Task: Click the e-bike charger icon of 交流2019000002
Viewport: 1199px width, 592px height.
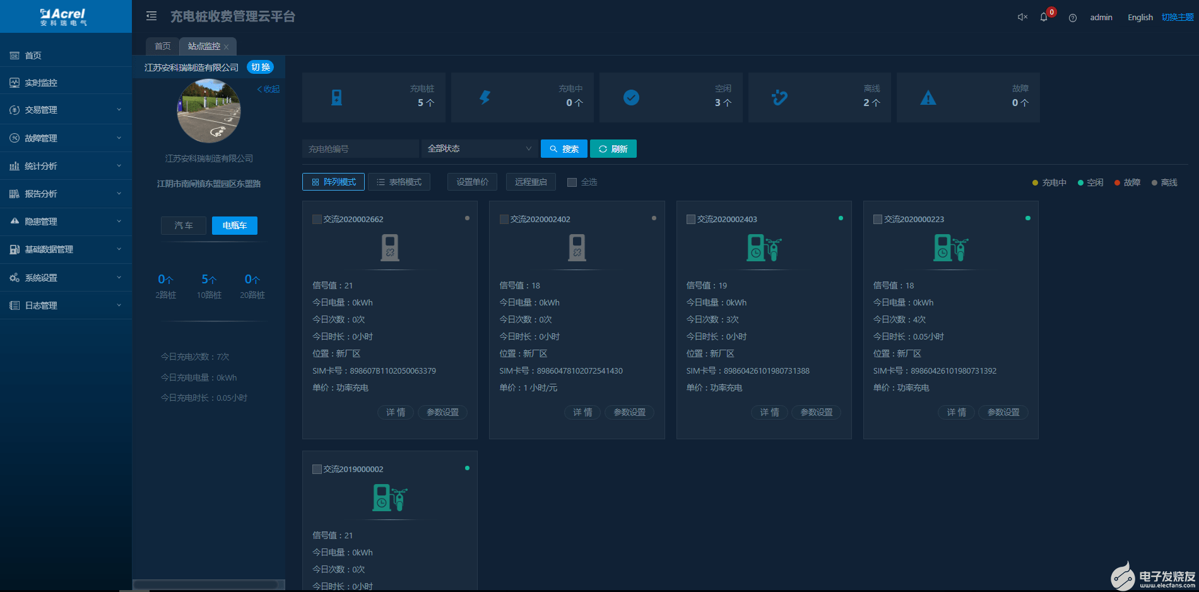Action: point(390,497)
